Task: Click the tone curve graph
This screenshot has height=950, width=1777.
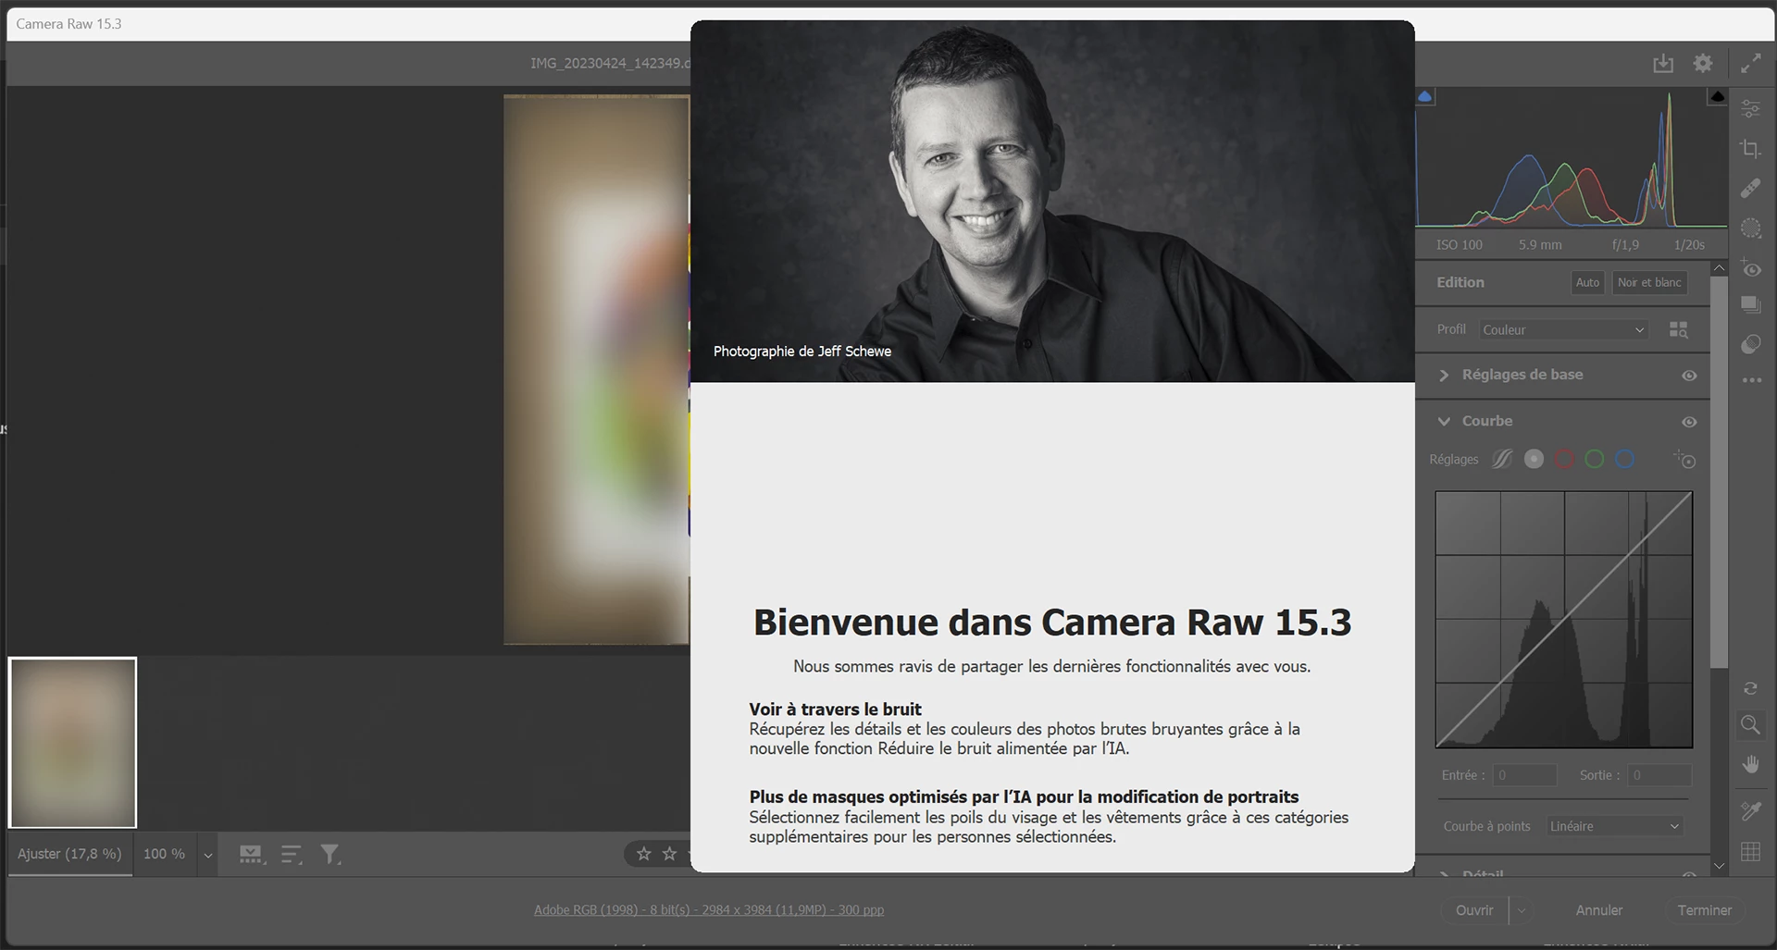Action: pos(1564,620)
